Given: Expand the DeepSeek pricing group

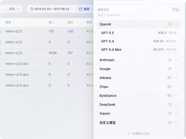Looking at the screenshot, I should 139,104.
